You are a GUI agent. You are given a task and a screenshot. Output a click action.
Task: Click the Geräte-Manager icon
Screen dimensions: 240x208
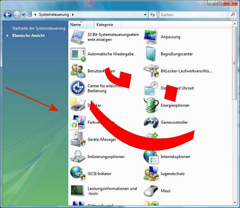point(78,139)
